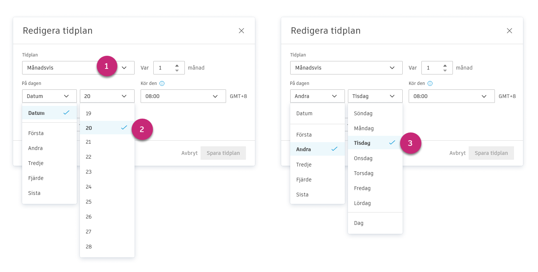Viewport: 538px width, 272px height.
Task: Click the "Avbryt" button in left dialog
Action: click(190, 153)
